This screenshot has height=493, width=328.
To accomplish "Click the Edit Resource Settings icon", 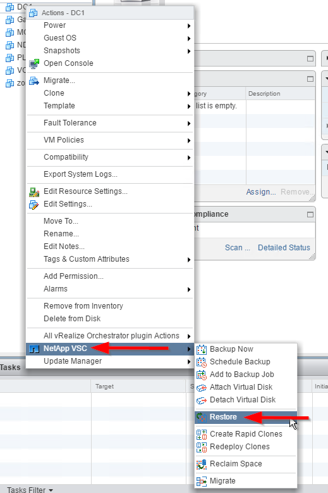I will pos(34,191).
